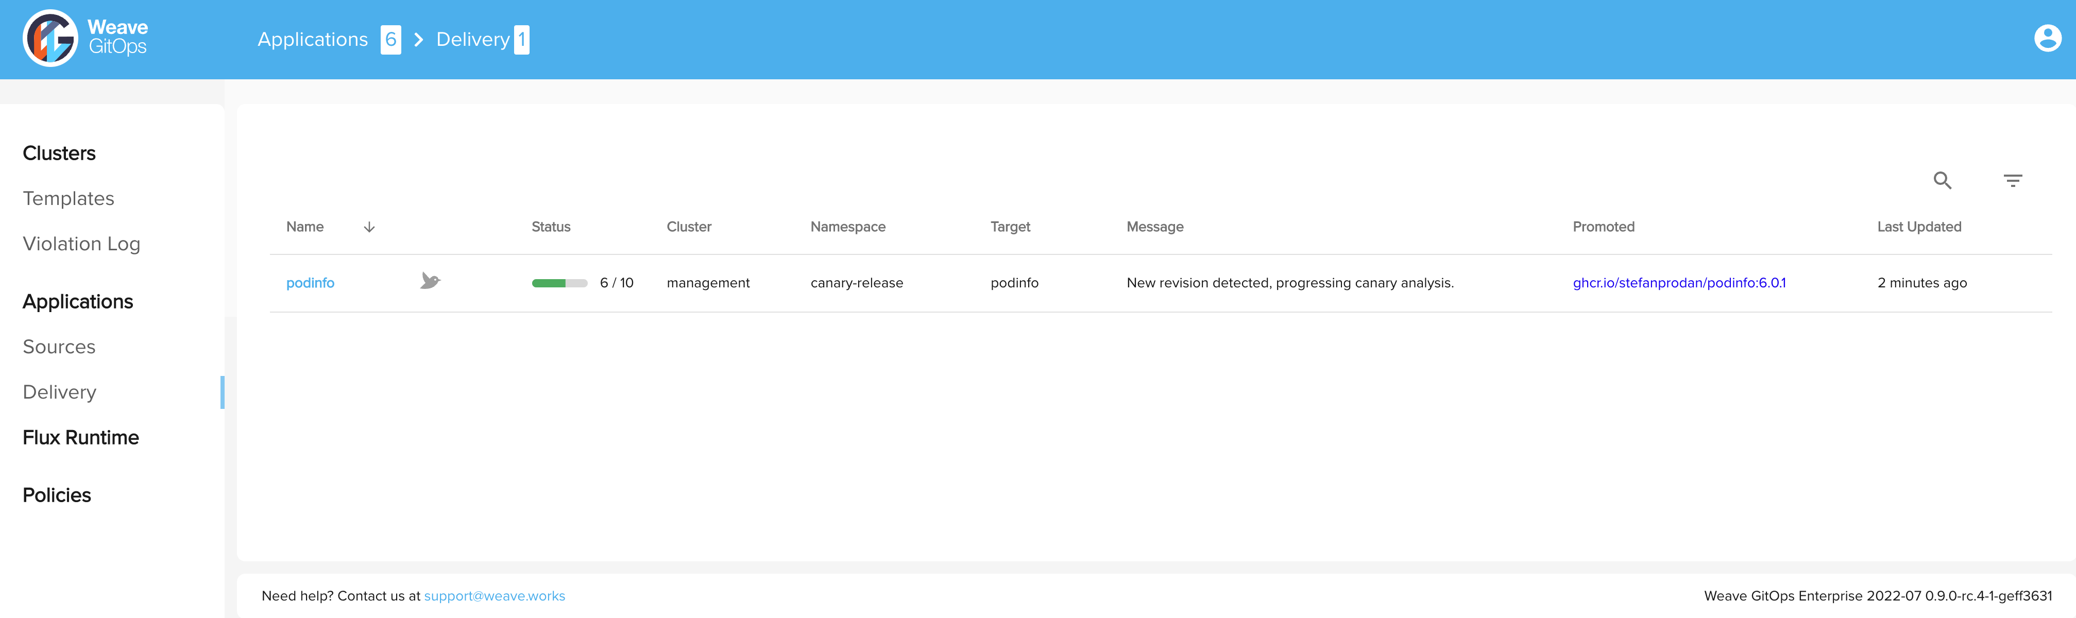Click the Delivery count badge 1

[x=521, y=40]
